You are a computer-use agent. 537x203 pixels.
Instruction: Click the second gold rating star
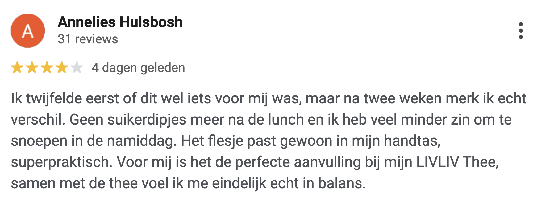coord(32,68)
